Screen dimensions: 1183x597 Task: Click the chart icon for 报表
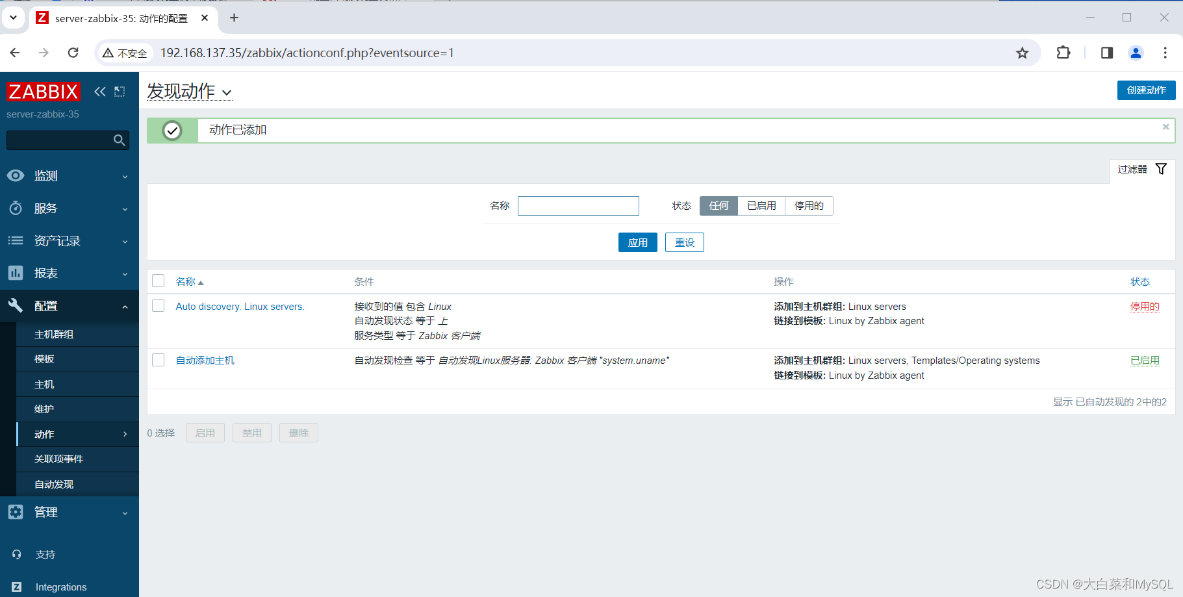click(x=16, y=273)
